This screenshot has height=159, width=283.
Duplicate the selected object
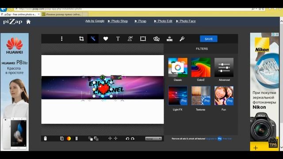pyautogui.click(x=62, y=138)
